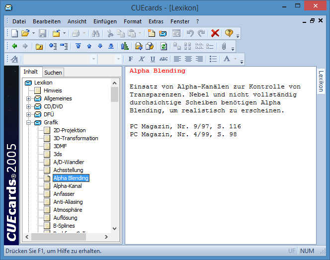Open the Einfügen menu

point(105,21)
